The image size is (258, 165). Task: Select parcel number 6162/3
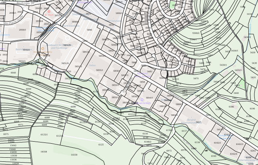[239, 144]
